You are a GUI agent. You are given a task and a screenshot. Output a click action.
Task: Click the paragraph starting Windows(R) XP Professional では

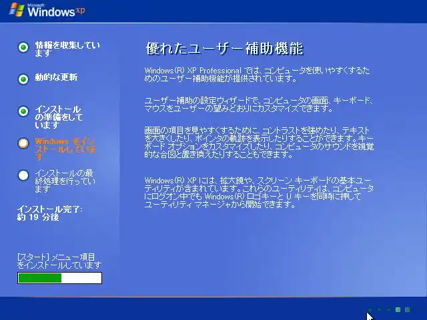click(257, 75)
